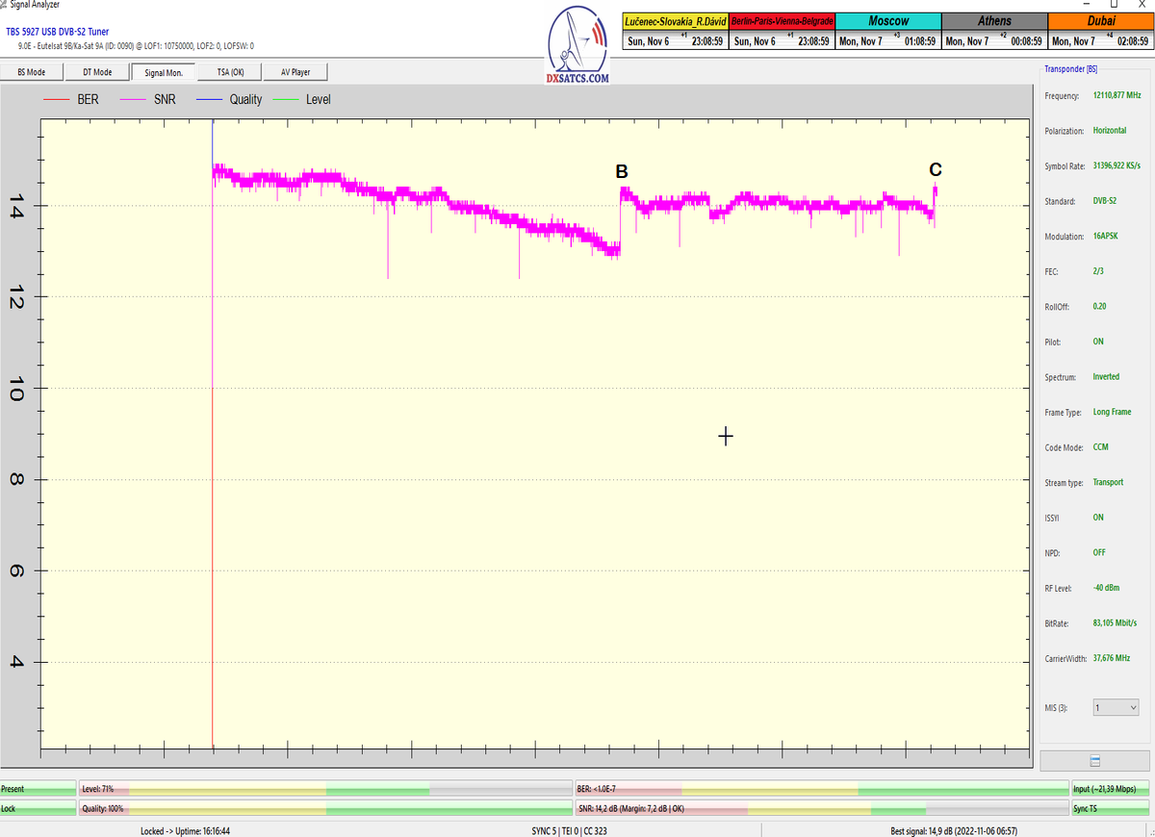The height and width of the screenshot is (837, 1155).
Task: Click the black crosshair cursor on the graph
Action: coord(726,437)
